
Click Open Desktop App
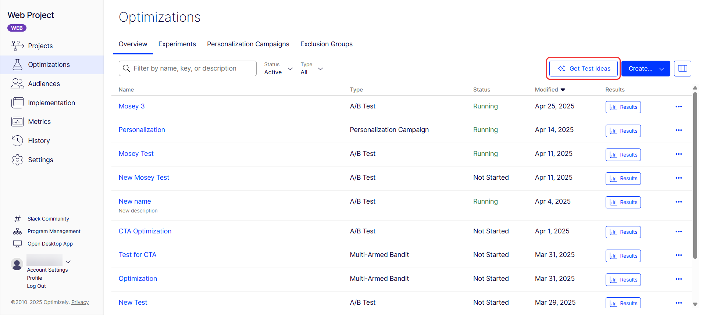(x=50, y=244)
